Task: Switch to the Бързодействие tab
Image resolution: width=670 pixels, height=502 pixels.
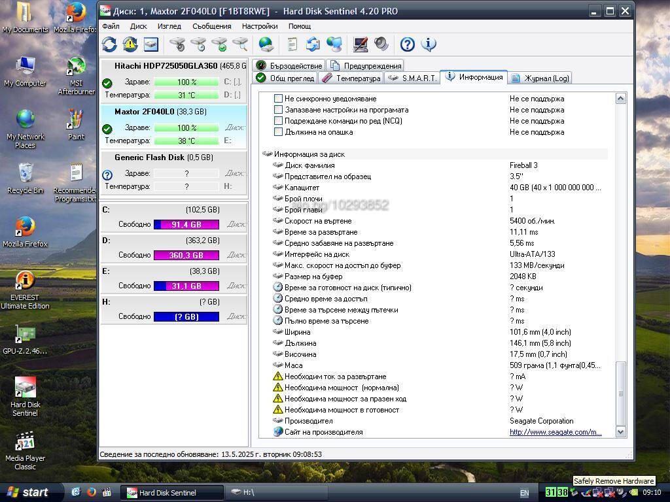Action: (x=289, y=65)
